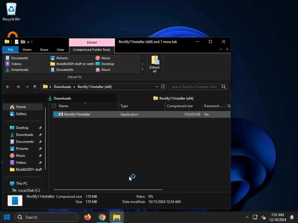Click the New folder quick access icon
The image size is (298, 223).
pos(23,42)
